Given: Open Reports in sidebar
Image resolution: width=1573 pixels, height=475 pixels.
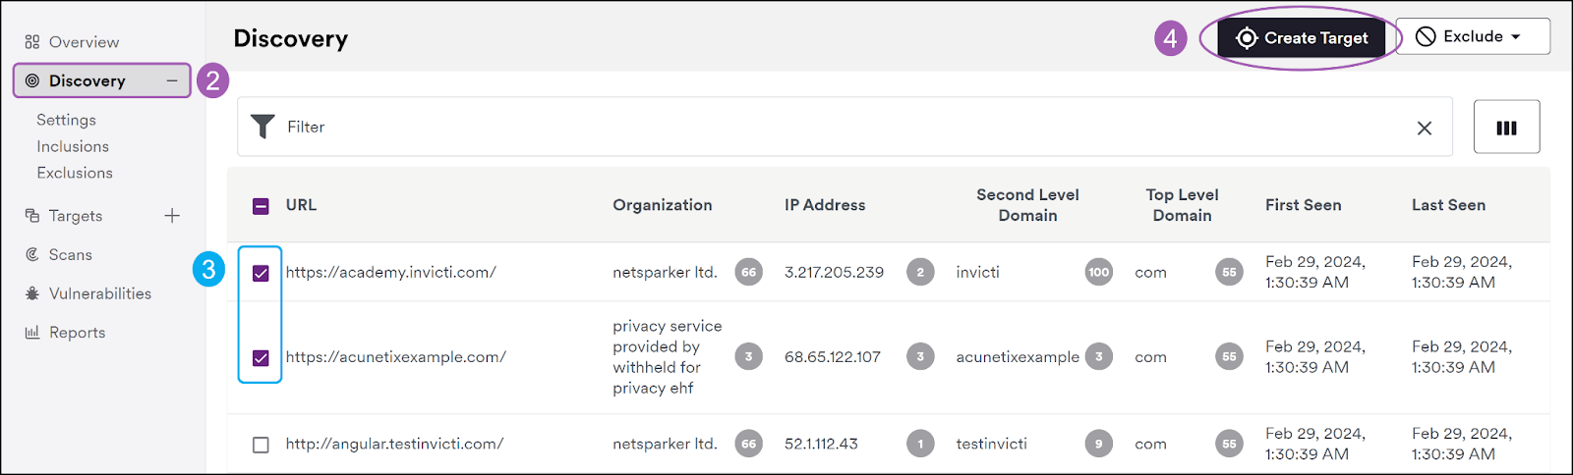Looking at the screenshot, I should (x=66, y=333).
